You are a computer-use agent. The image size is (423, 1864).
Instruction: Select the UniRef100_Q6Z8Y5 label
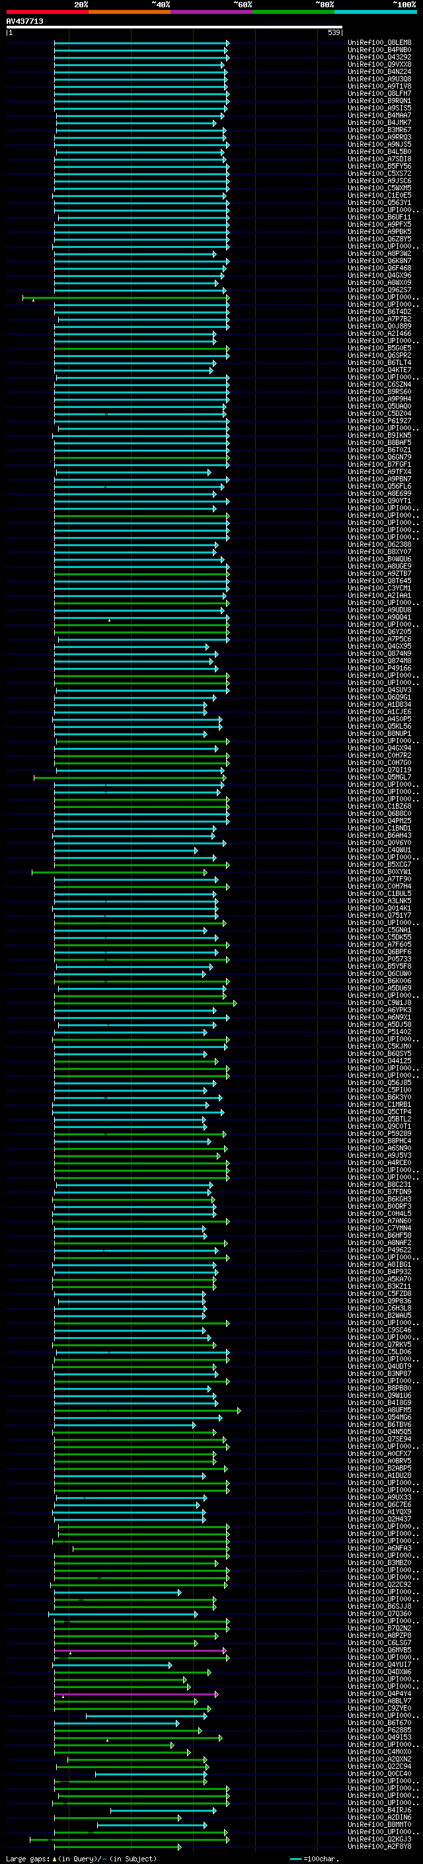pyautogui.click(x=379, y=239)
